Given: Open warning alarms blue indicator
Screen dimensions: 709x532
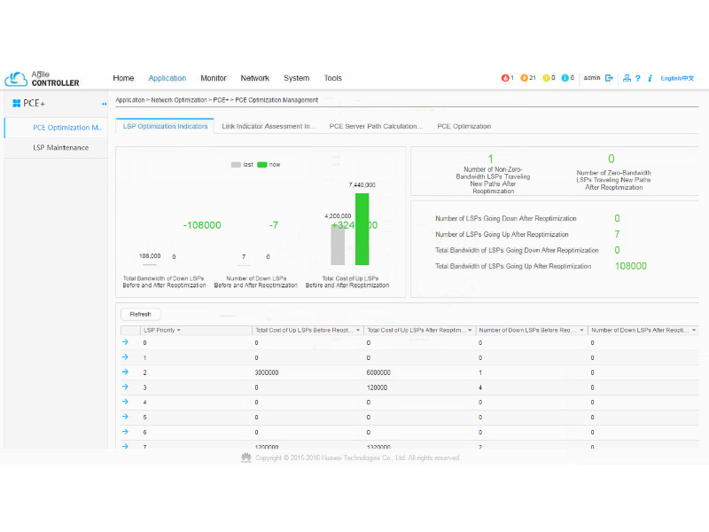Looking at the screenshot, I should point(567,78).
